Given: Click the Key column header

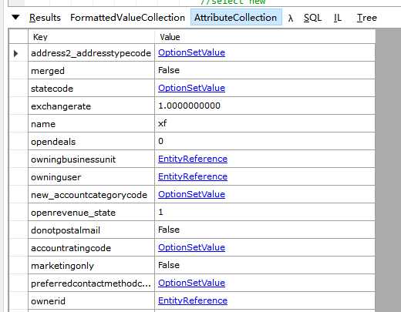Looking at the screenshot, I should [x=91, y=37].
